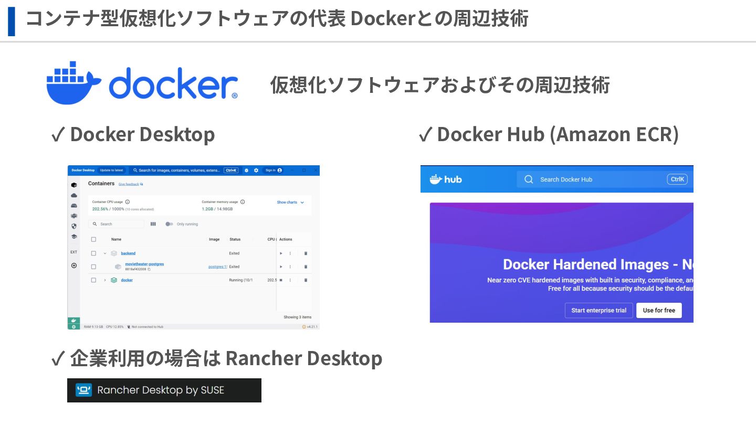The height and width of the screenshot is (425, 756).
Task: Click Update to latest button
Action: (x=111, y=171)
